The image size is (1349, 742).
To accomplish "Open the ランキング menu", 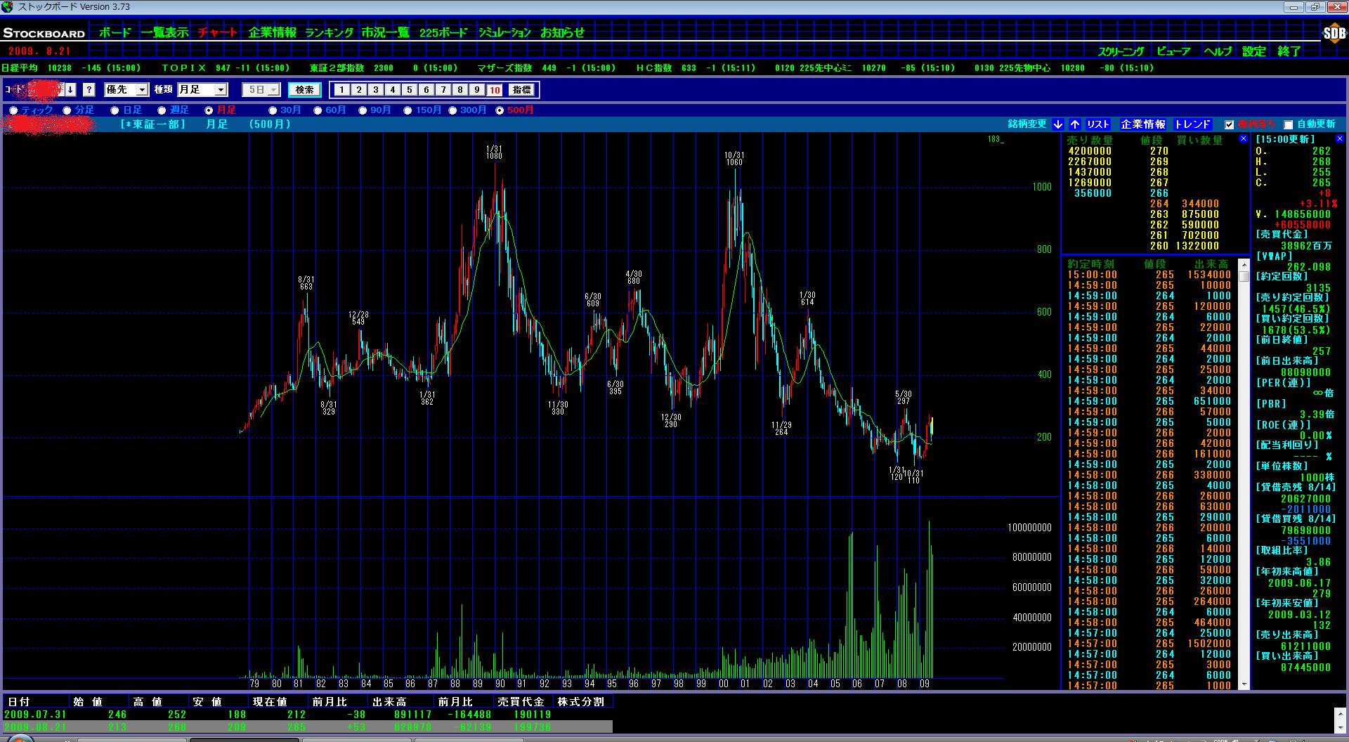I will click(329, 32).
